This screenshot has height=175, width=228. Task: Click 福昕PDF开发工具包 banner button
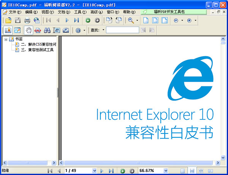pyautogui.click(x=174, y=12)
